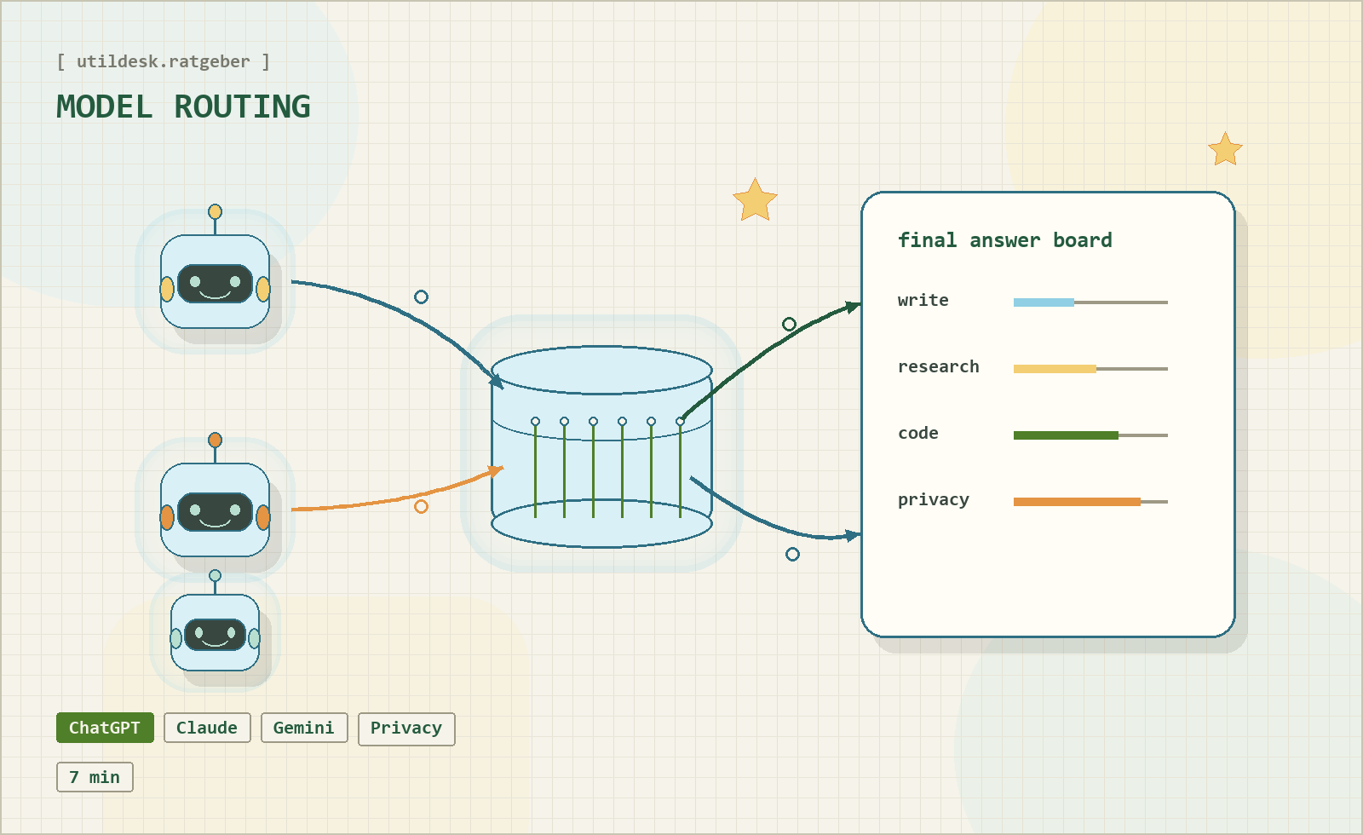Click the MODEL ROUTING title
This screenshot has height=835, width=1363.
pyautogui.click(x=183, y=107)
